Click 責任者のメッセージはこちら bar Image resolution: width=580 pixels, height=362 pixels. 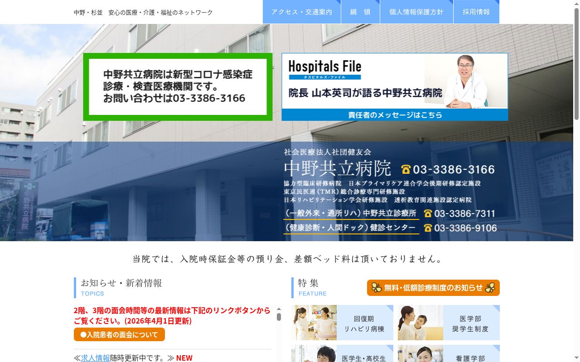tap(395, 115)
